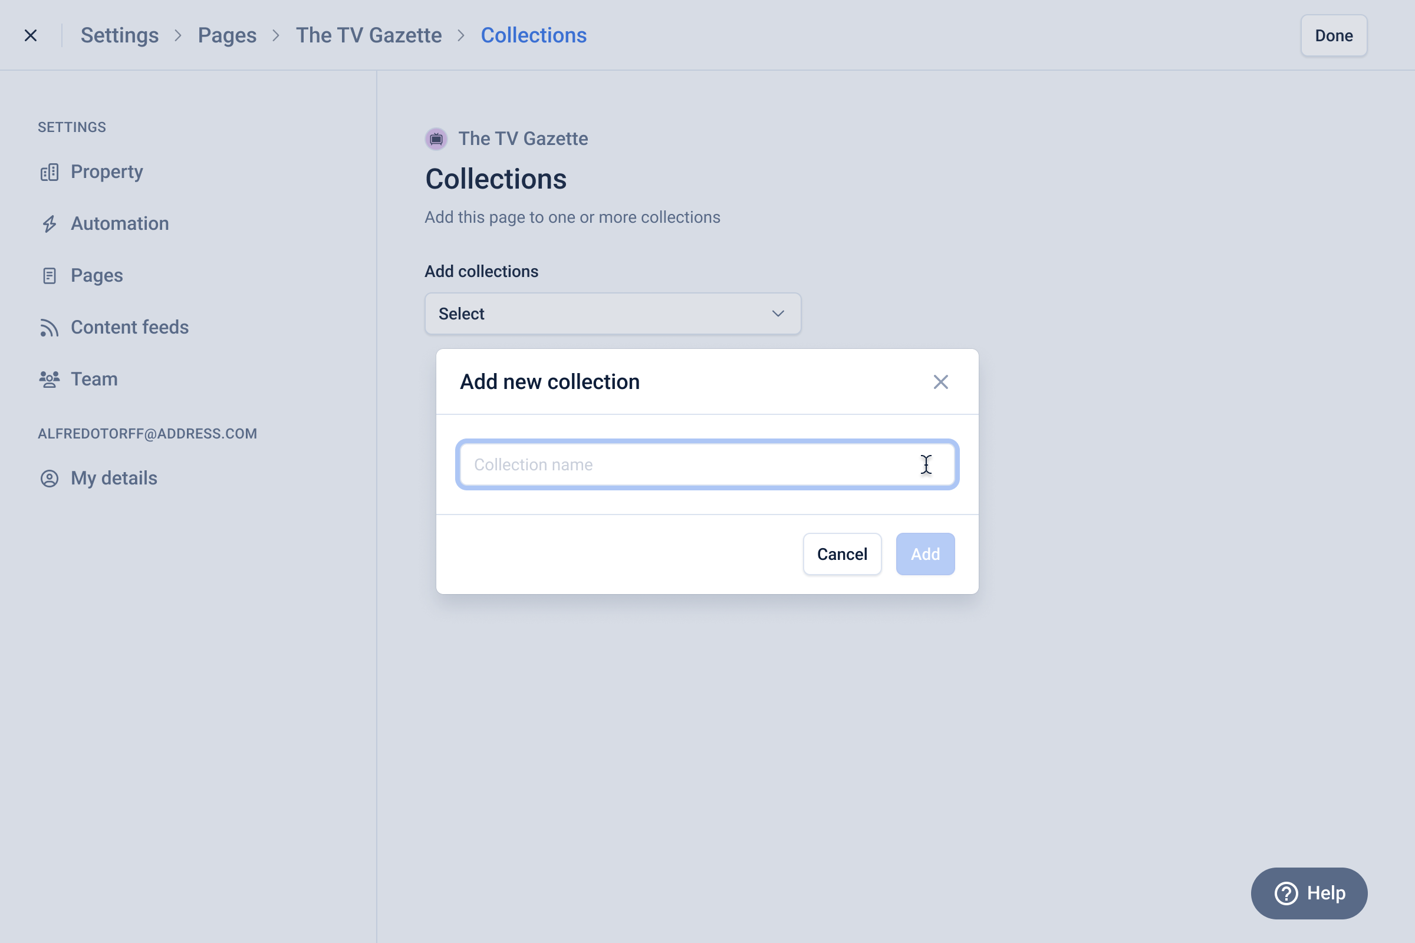Click the Team people icon
The image size is (1415, 943).
click(50, 380)
